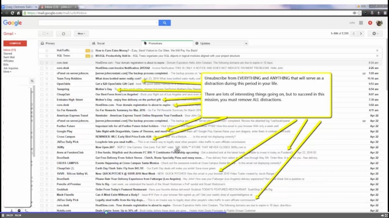Open the More actions dropdown
Image resolution: width=389 pixels, height=218 pixels.
pos(81,34)
